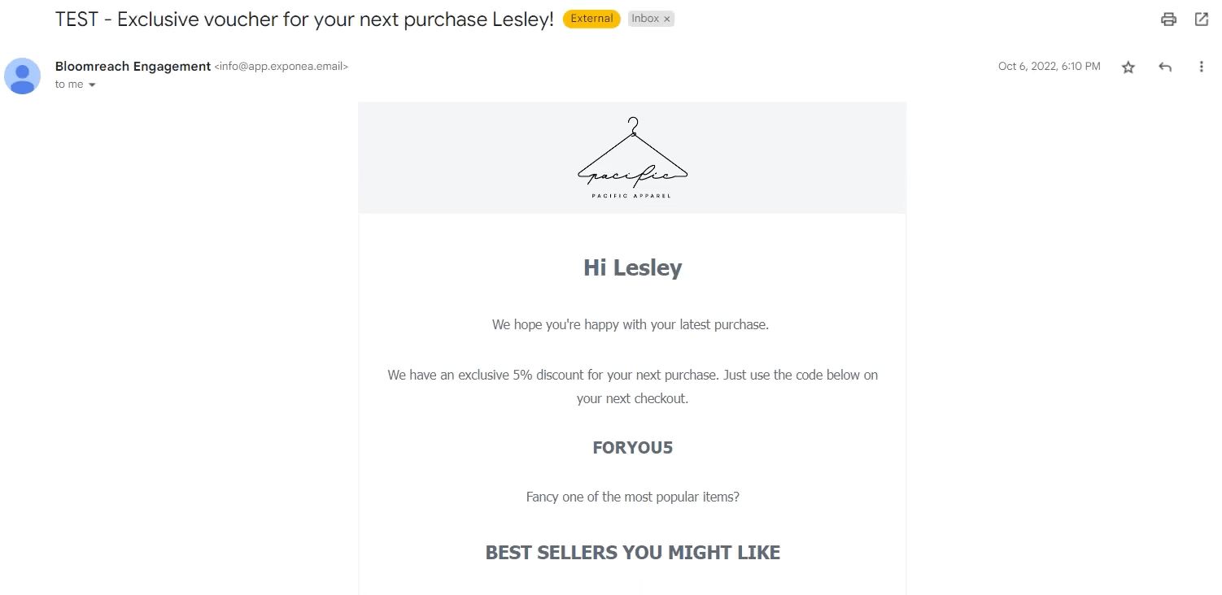This screenshot has width=1222, height=595.
Task: Click the sender's profile avatar
Action: pos(23,76)
